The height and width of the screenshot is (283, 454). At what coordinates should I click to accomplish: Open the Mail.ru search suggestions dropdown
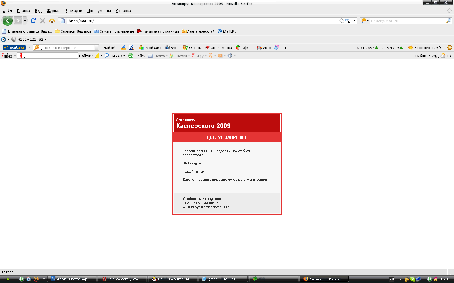coord(96,47)
